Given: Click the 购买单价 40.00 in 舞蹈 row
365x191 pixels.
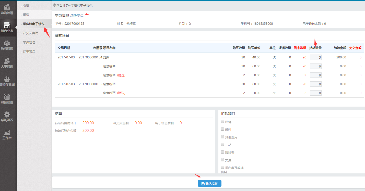Looking at the screenshot, I should pos(256,57).
